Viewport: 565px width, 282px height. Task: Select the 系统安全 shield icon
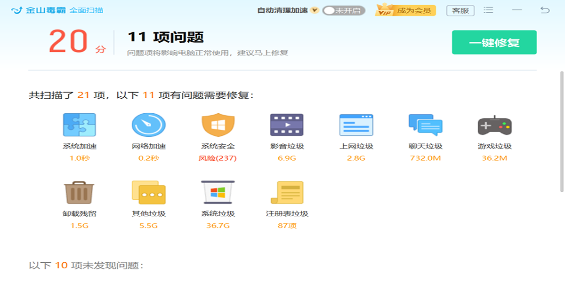pos(218,125)
